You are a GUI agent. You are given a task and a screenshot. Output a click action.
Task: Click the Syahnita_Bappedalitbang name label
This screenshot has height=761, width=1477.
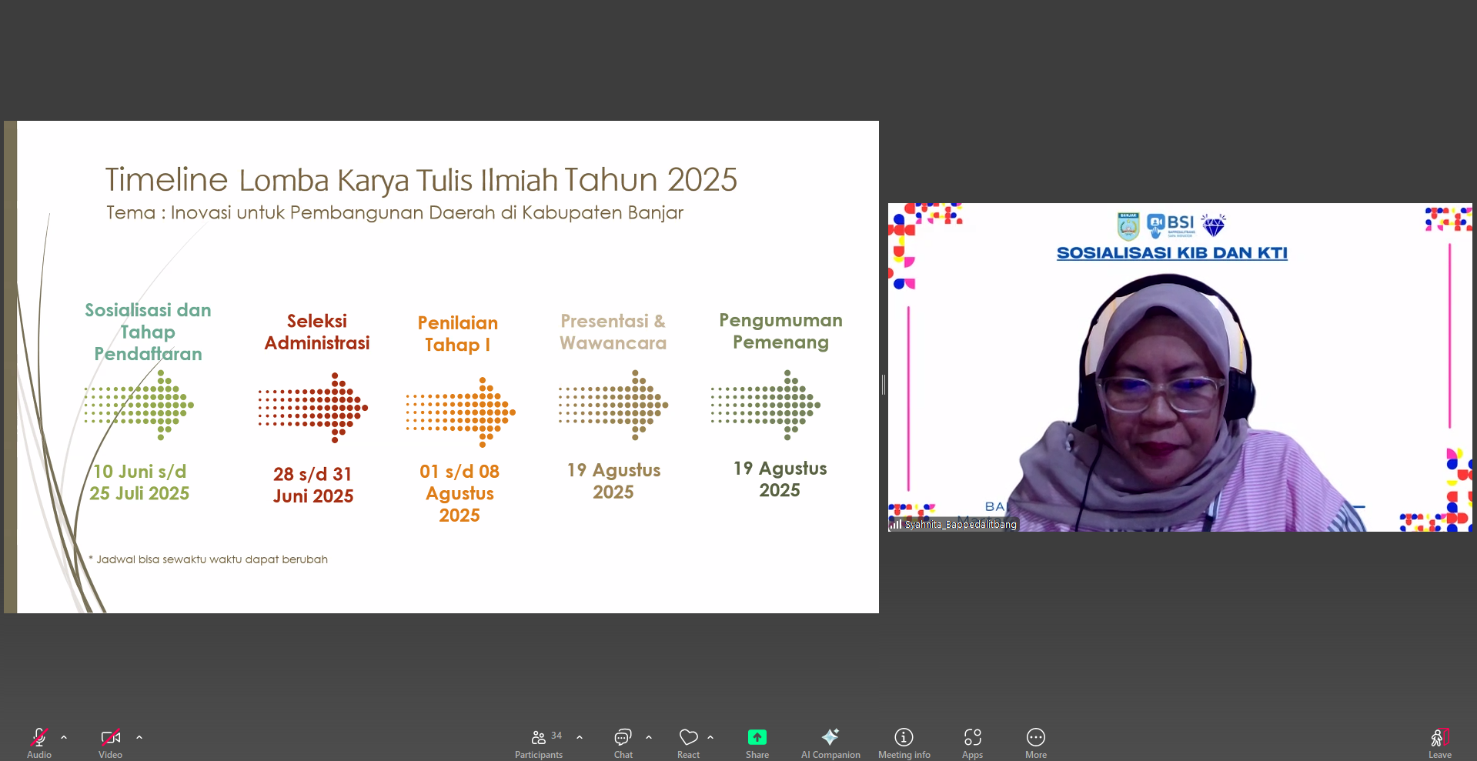pos(960,525)
